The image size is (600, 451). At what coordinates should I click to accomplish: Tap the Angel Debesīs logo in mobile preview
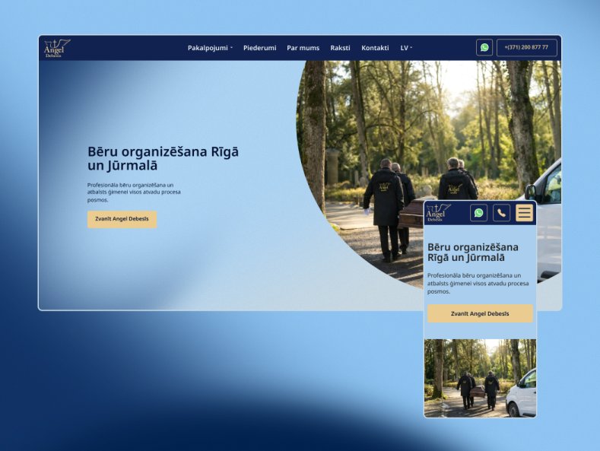pos(438,213)
